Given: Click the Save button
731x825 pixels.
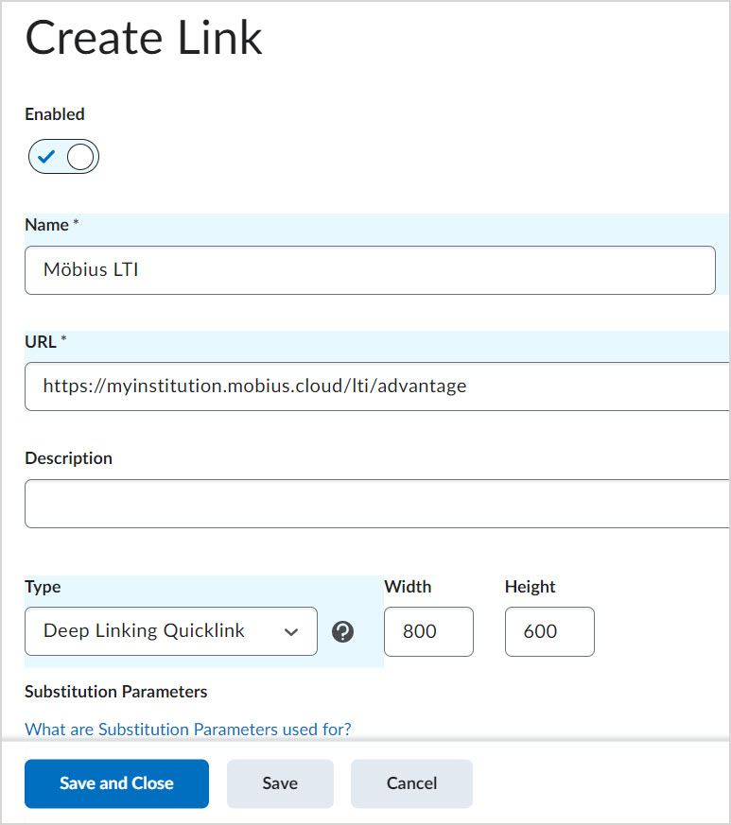Looking at the screenshot, I should [x=280, y=783].
